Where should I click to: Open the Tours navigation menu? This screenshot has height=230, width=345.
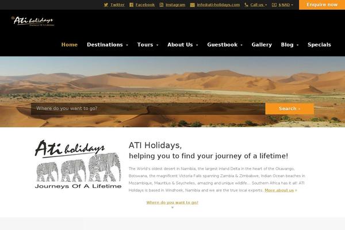[148, 45]
